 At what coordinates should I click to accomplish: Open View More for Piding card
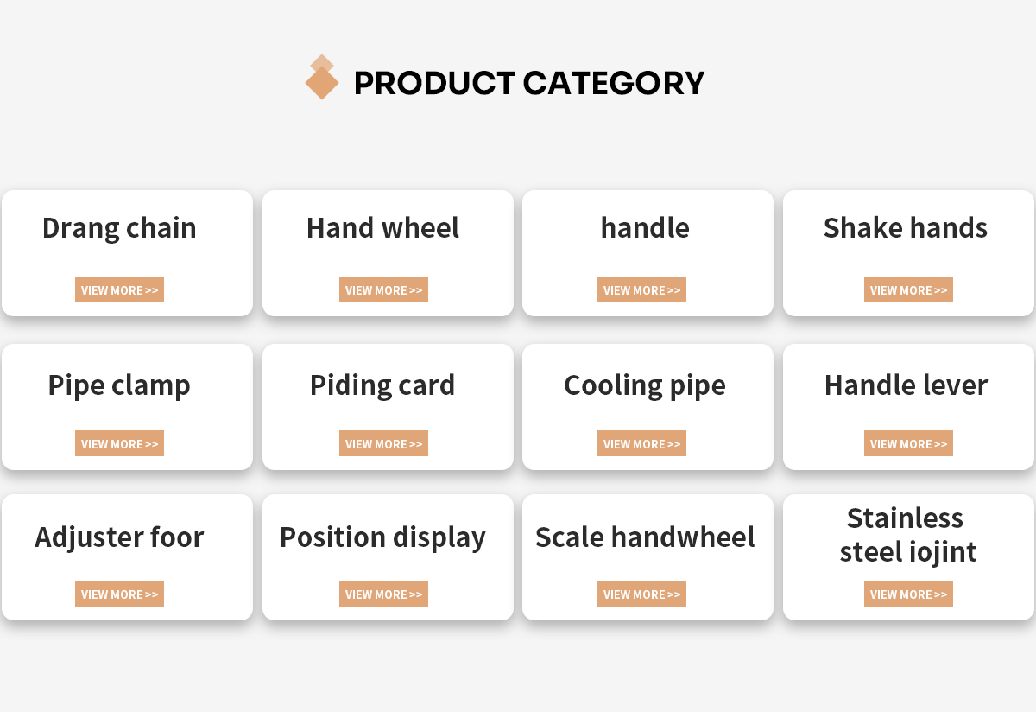(x=383, y=443)
